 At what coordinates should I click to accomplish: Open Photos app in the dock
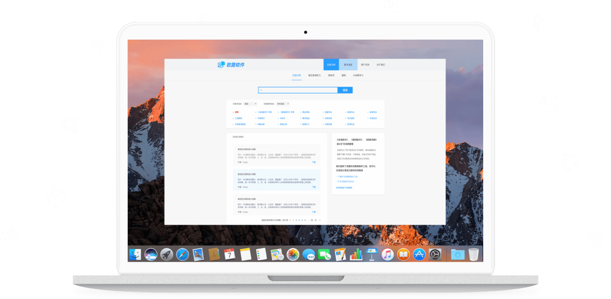click(x=293, y=254)
